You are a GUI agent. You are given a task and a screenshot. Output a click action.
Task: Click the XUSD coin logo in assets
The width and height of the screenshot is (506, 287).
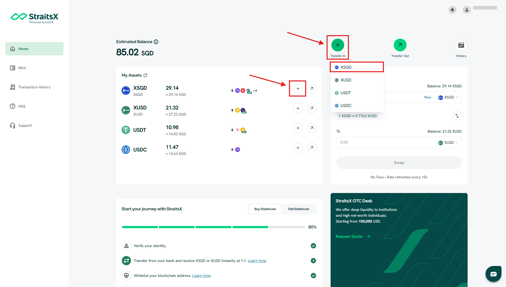tap(126, 110)
